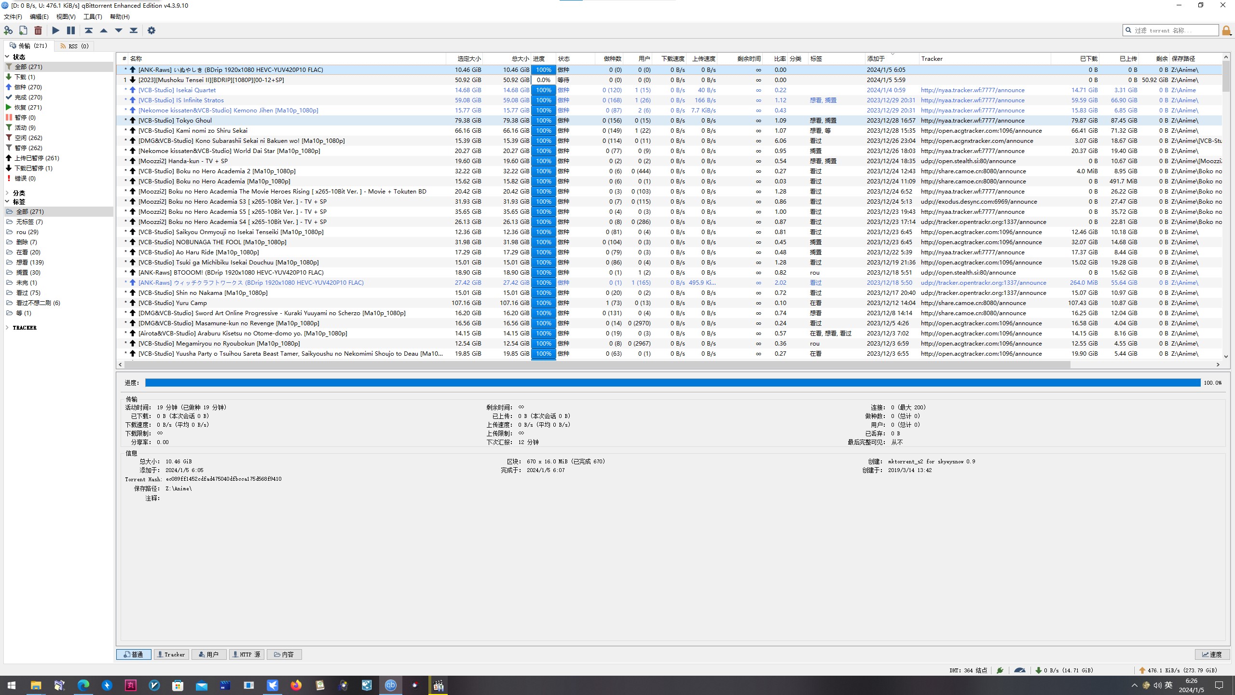Switch to the RSS (0) tab

(x=74, y=46)
